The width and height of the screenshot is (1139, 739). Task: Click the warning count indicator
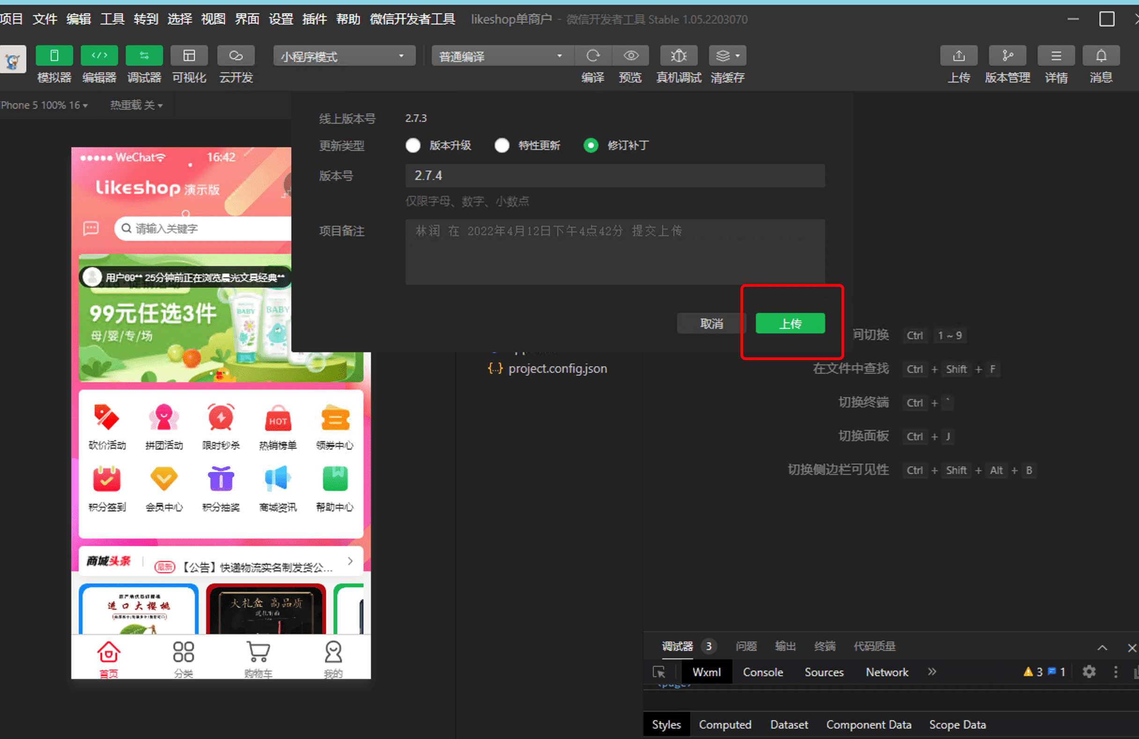[1033, 672]
